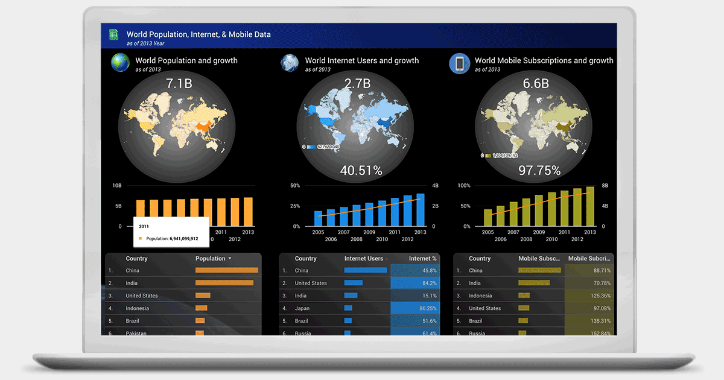
Task: Click the first Mobile Subscriptions column header
Action: pos(540,259)
